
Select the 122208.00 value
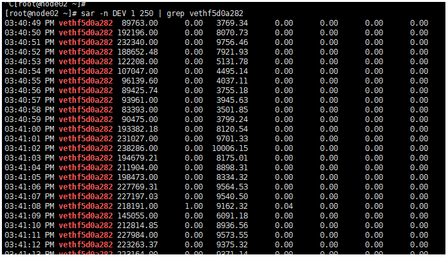click(138, 62)
